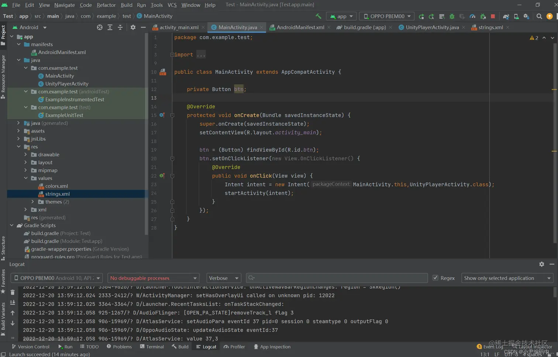This screenshot has height=357, width=558.
Task: Open the Verbose log level dropdown
Action: (x=224, y=278)
